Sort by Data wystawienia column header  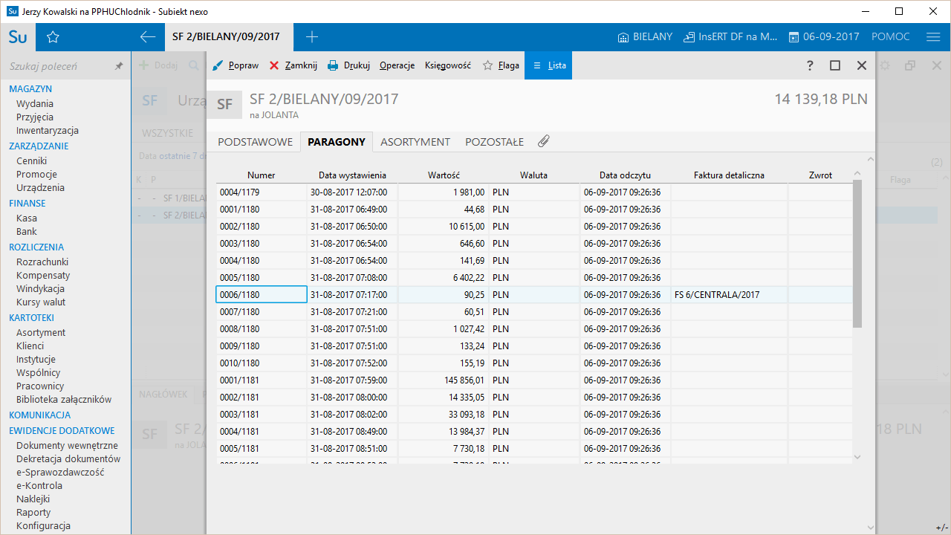point(352,175)
